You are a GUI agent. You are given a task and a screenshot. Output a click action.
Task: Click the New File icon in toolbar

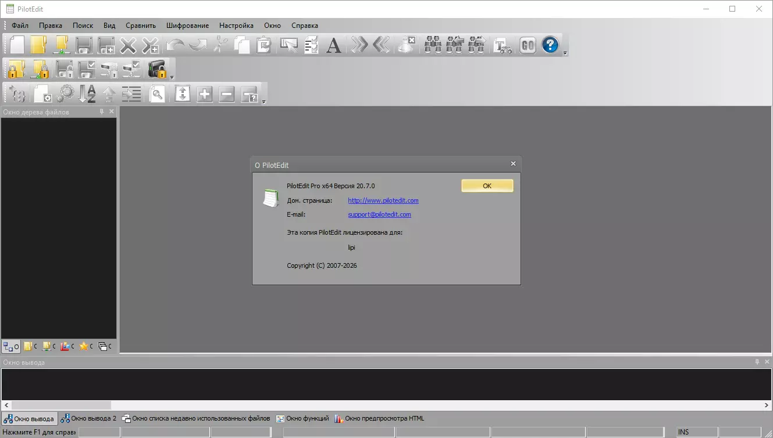(17, 45)
